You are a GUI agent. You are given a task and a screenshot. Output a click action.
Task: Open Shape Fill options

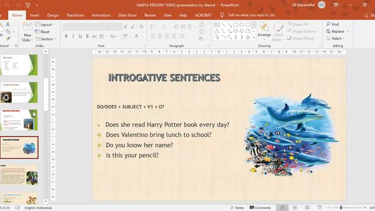click(299, 24)
